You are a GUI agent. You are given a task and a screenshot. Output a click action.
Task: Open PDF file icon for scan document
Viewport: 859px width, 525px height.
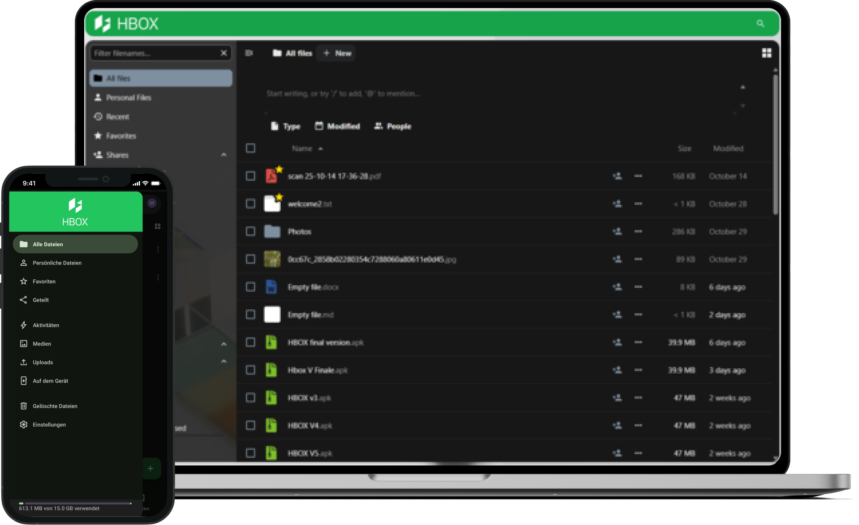(271, 176)
